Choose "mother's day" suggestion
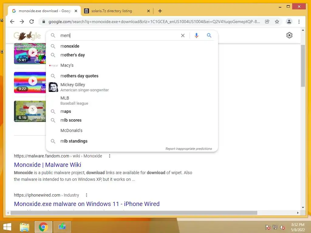Image resolution: width=311 pixels, height=233 pixels. pyautogui.click(x=132, y=55)
